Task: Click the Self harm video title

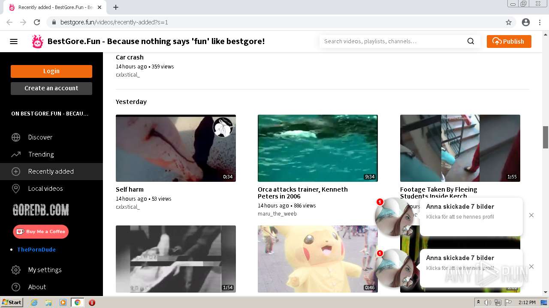Action: (x=130, y=190)
